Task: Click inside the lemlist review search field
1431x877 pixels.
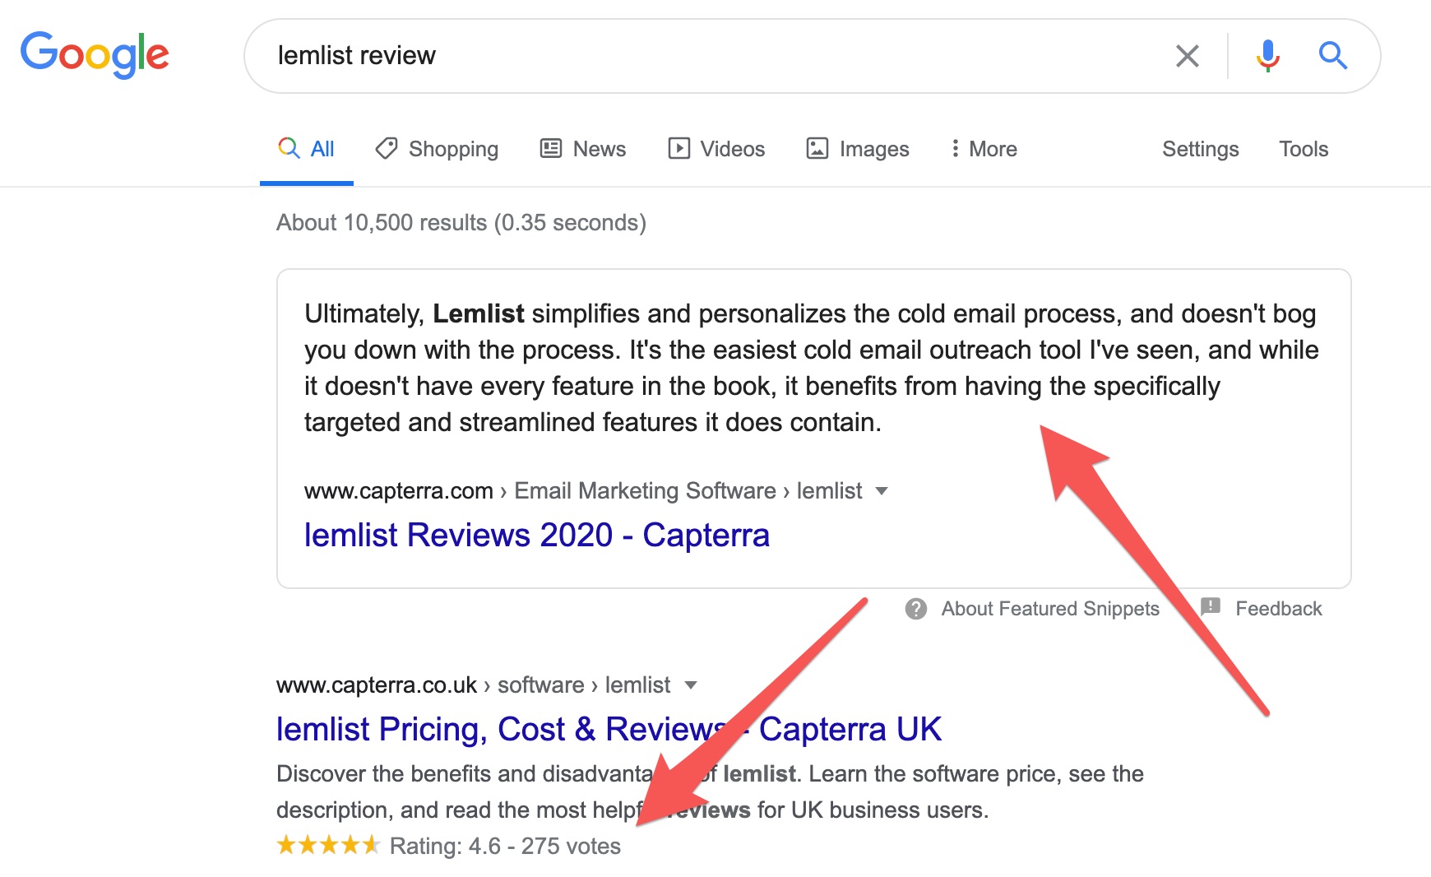Action: (715, 56)
